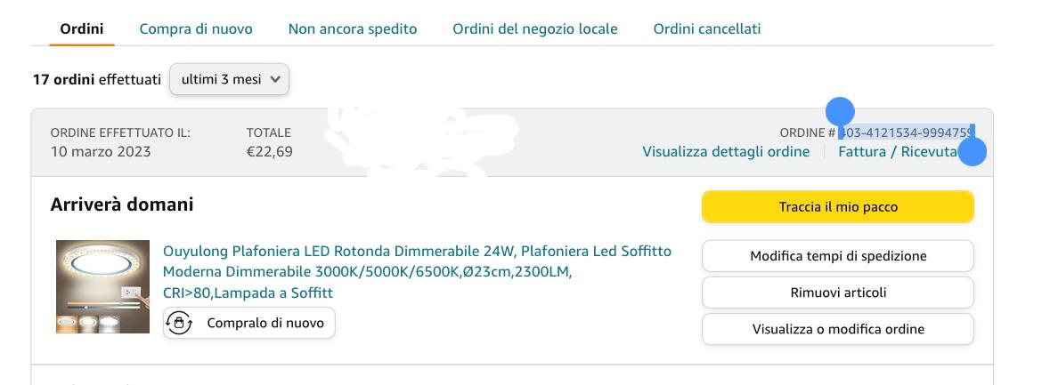Switch to Compra di nuovo tab
This screenshot has width=1042, height=385.
click(x=196, y=28)
